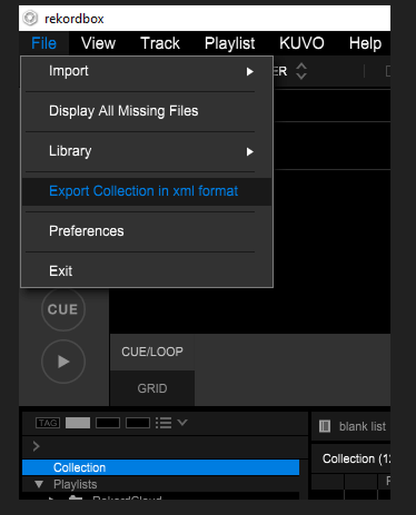The width and height of the screenshot is (416, 515).
Task: Switch to the CUE/LOOP tab
Action: coord(152,352)
